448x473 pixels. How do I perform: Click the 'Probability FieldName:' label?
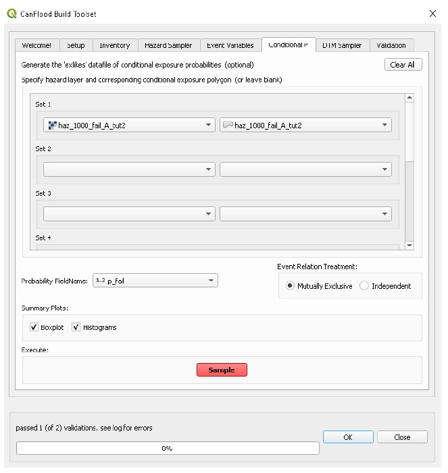(54, 281)
